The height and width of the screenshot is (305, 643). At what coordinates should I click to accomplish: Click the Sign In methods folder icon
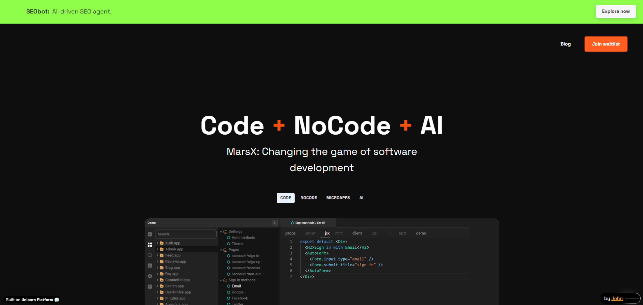(225, 280)
